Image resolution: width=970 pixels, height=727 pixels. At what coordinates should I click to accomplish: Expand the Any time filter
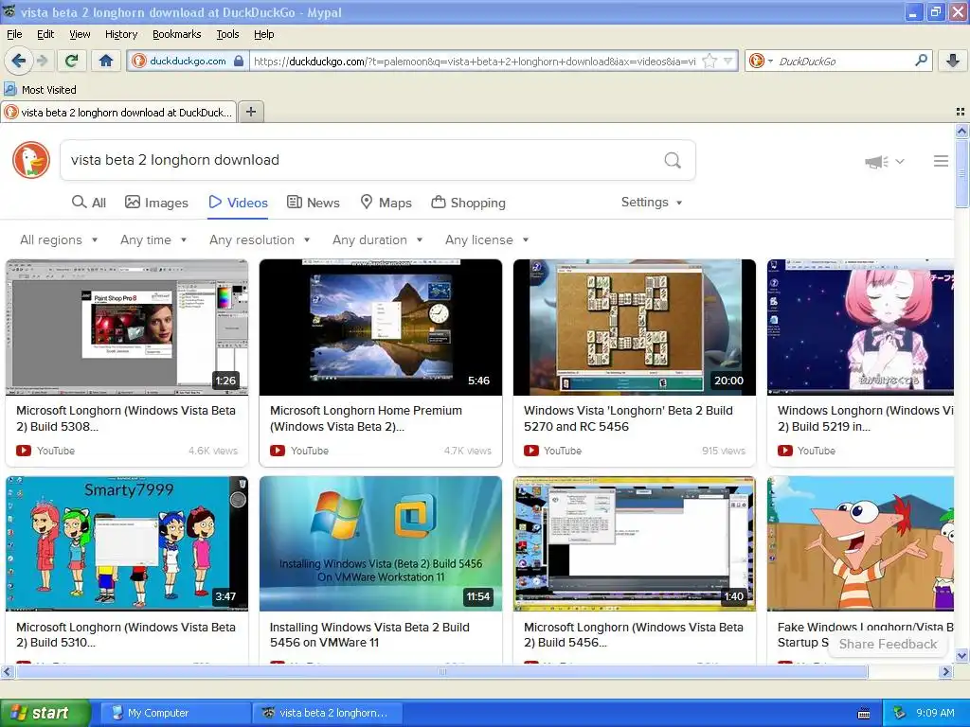click(153, 239)
